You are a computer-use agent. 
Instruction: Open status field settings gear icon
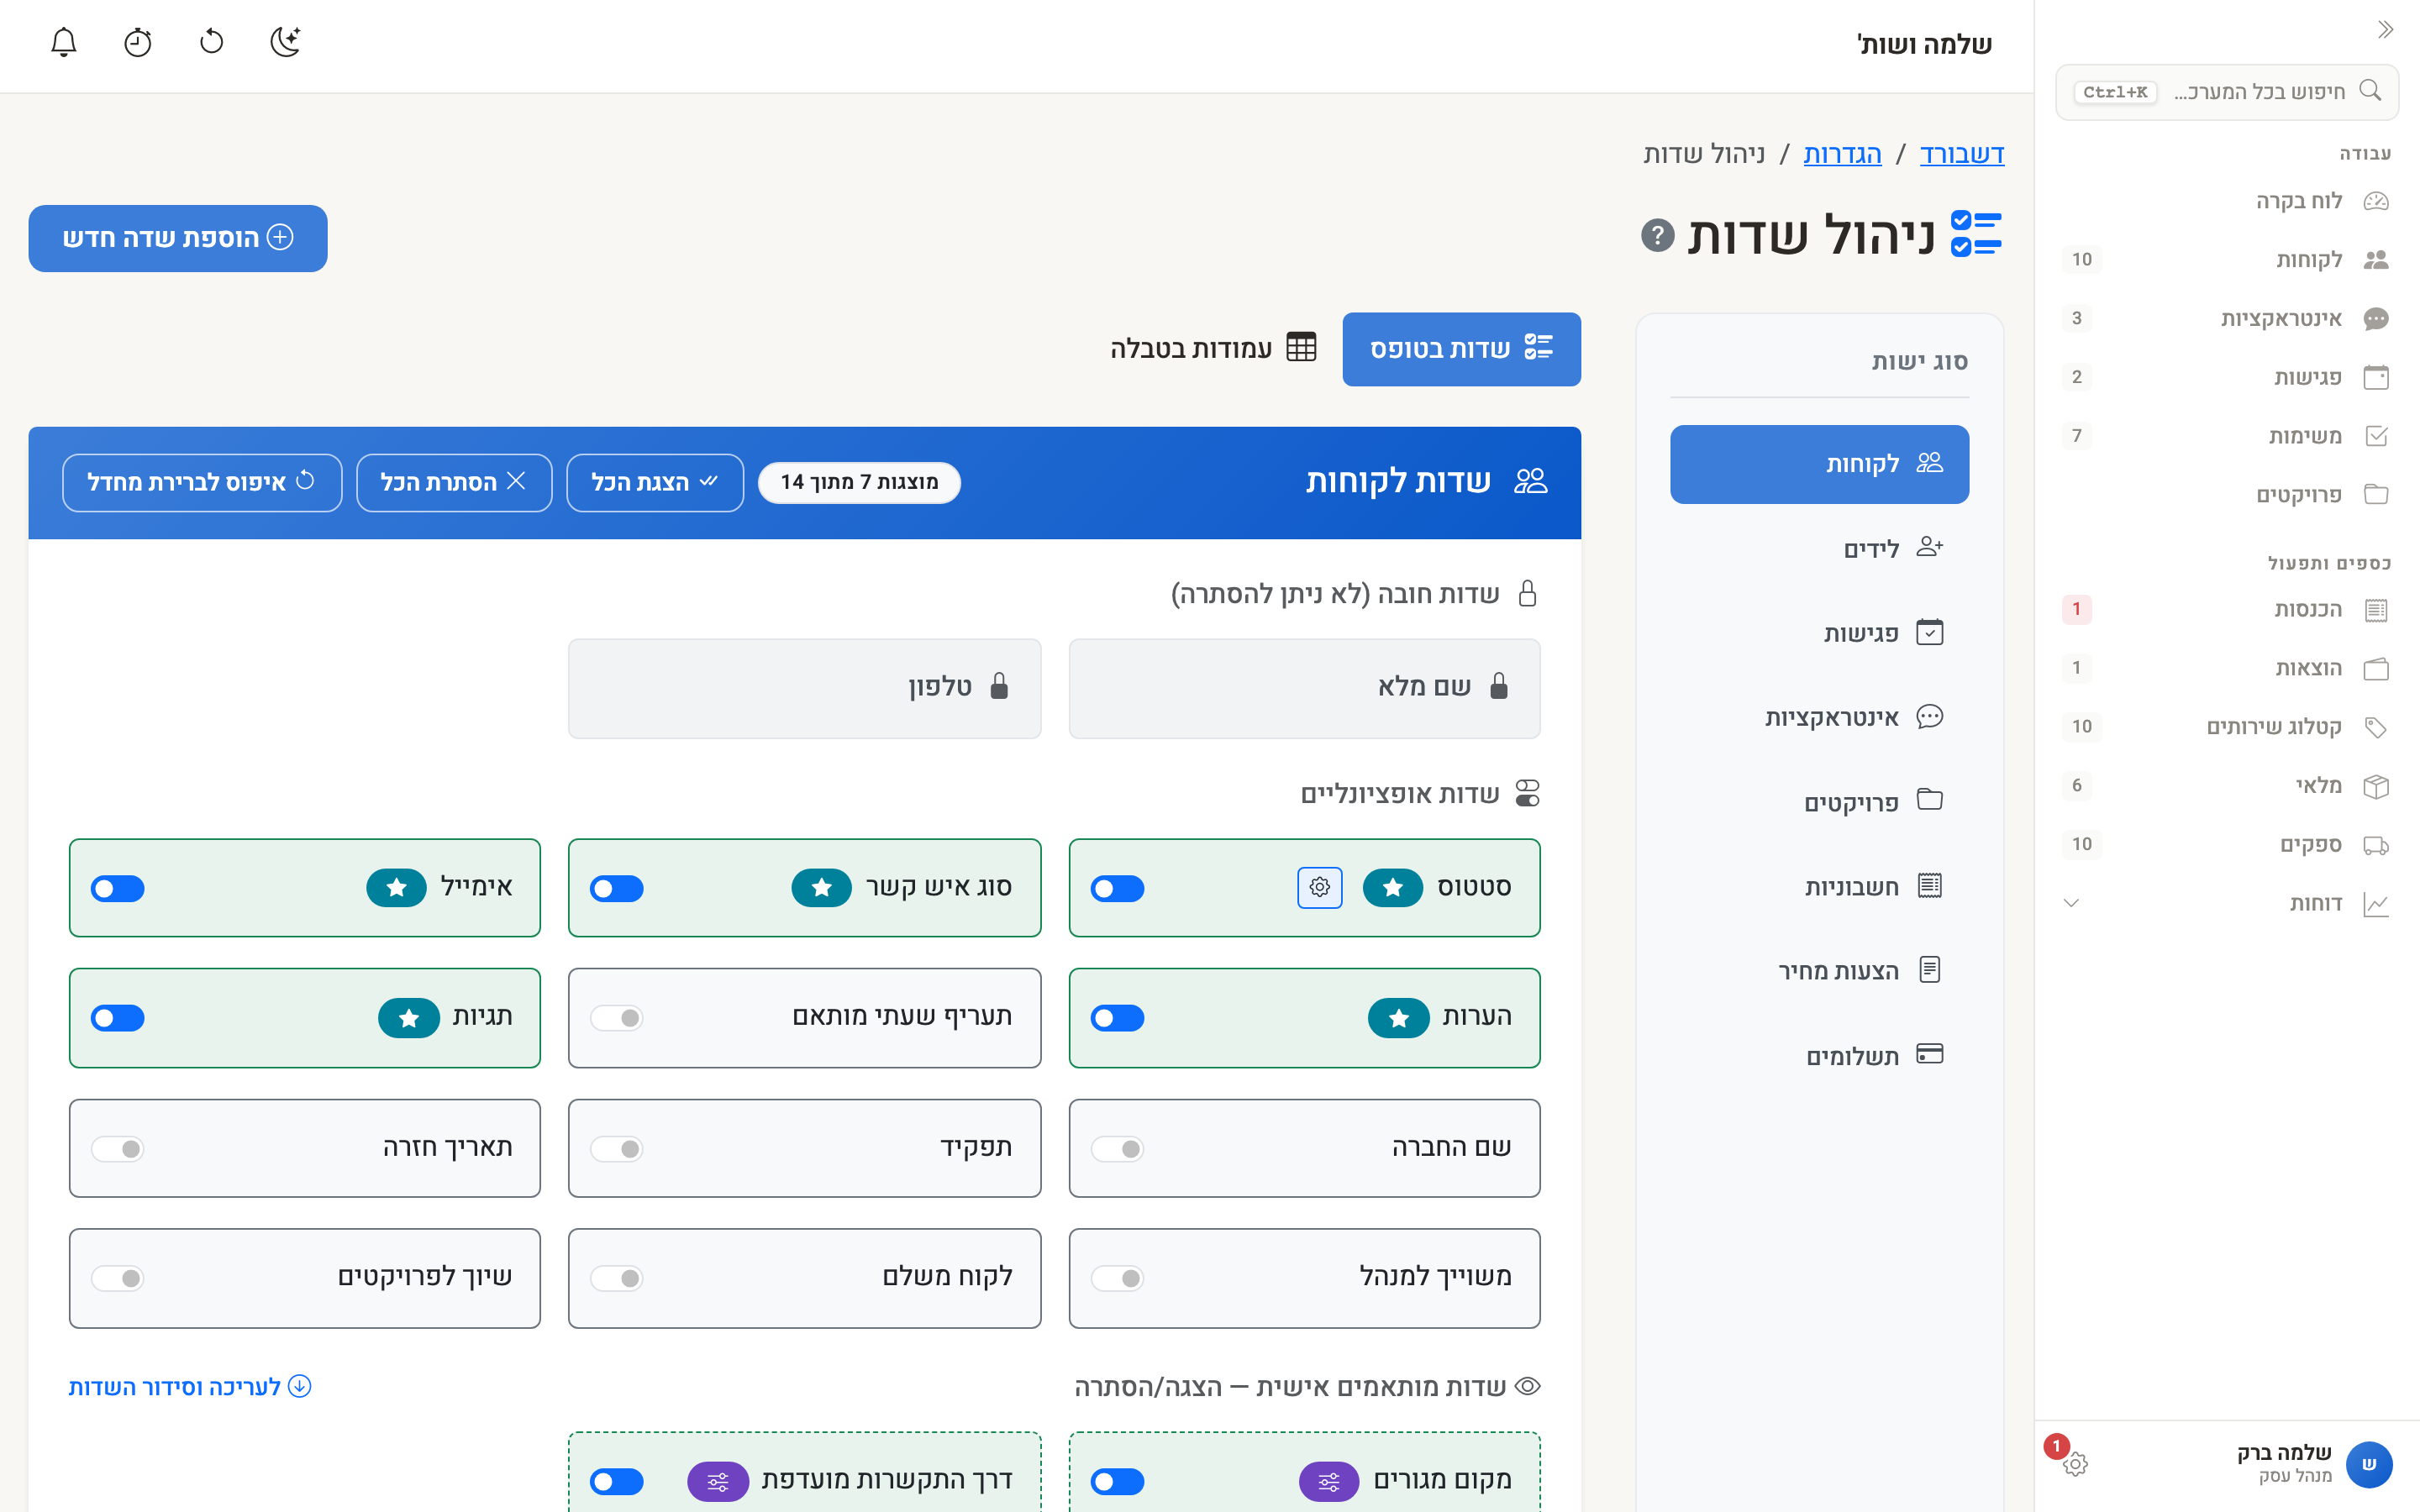pyautogui.click(x=1319, y=887)
